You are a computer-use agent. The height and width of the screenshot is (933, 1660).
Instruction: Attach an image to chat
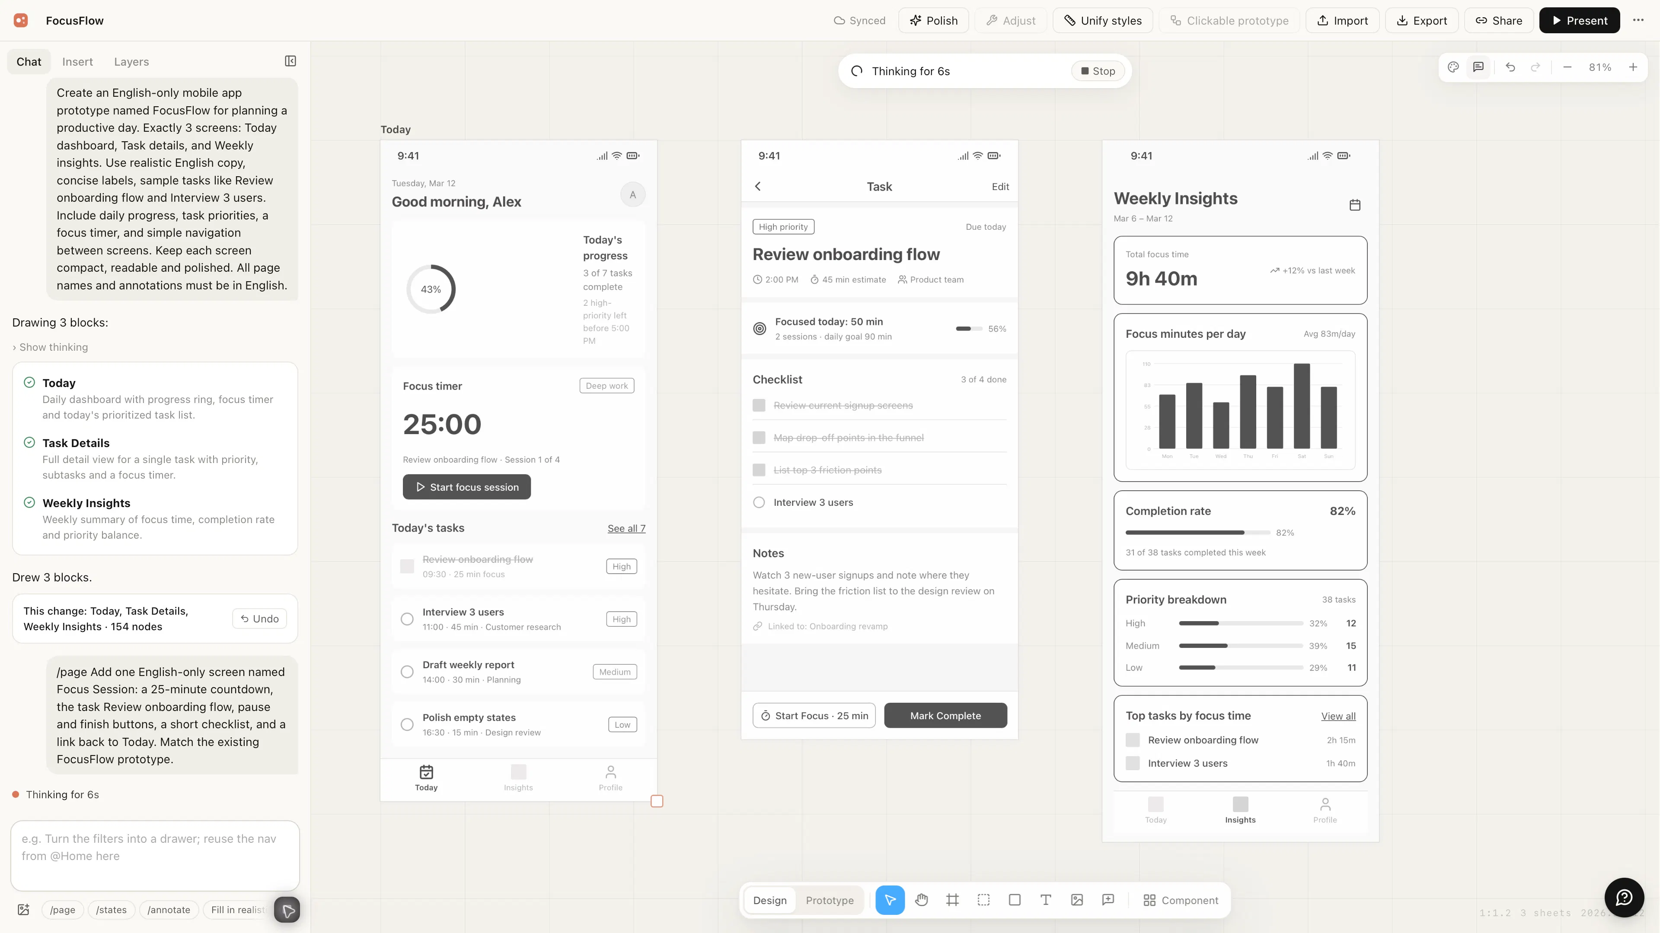point(24,910)
